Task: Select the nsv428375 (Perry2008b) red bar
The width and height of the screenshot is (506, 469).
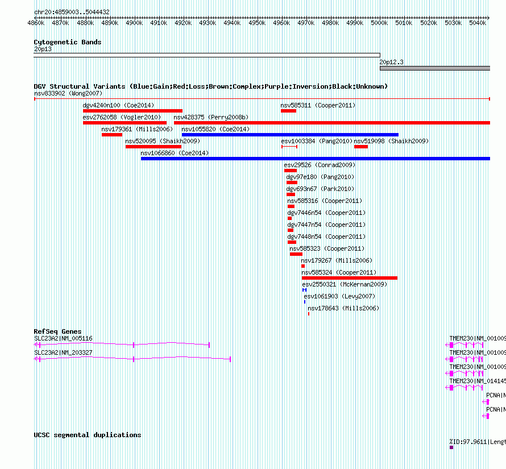Action: pos(331,123)
